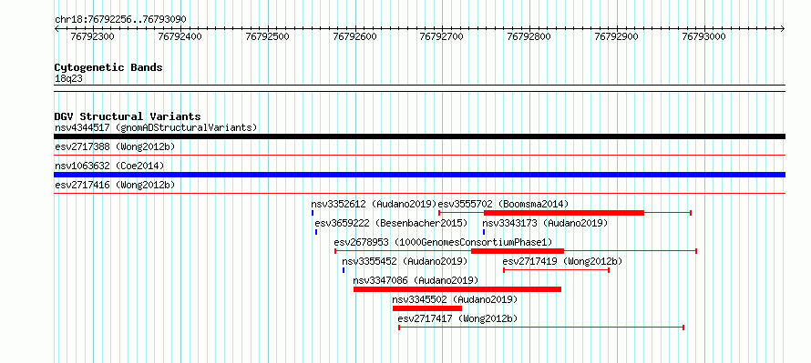Click the chr18:76792256..76793090 coordinates text
Viewport: 811px width, 363px height.
click(x=120, y=19)
